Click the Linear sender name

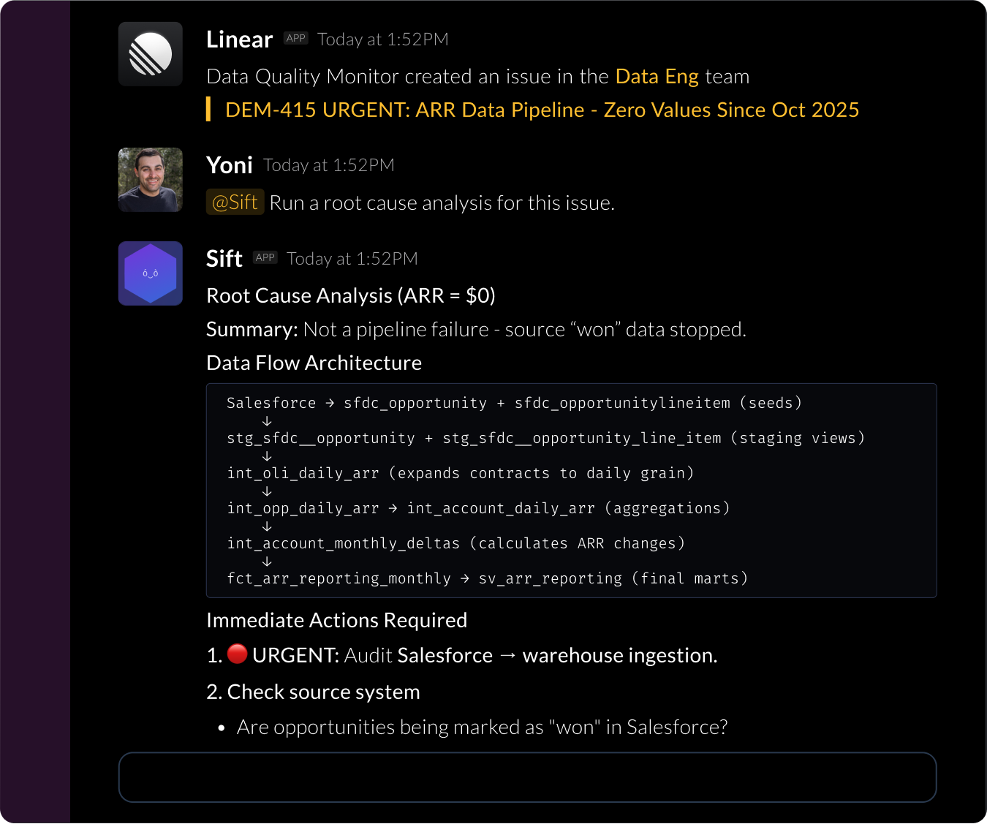239,39
